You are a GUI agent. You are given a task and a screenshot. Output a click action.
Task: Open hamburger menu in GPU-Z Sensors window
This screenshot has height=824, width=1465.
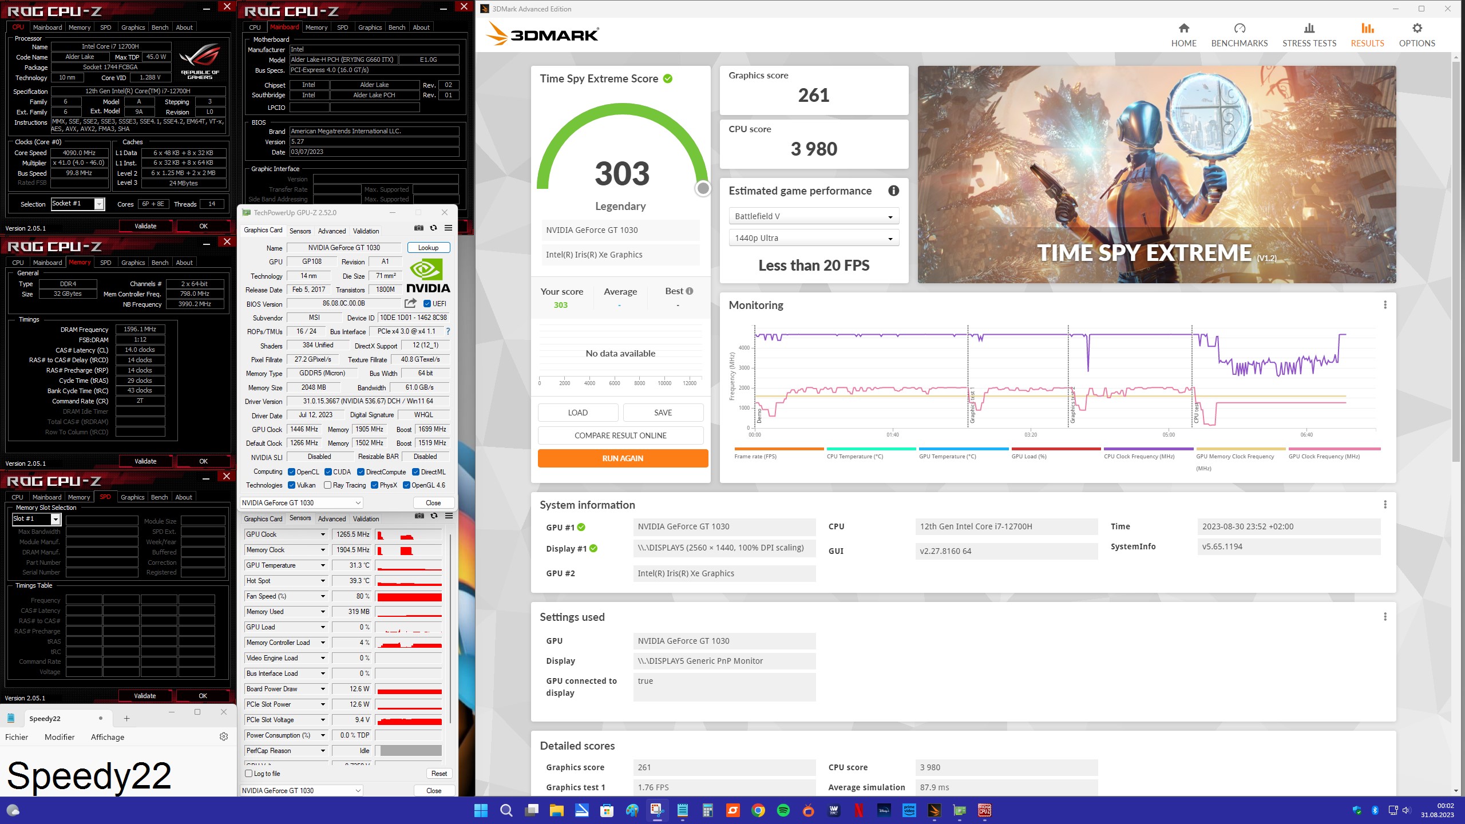coord(449,516)
